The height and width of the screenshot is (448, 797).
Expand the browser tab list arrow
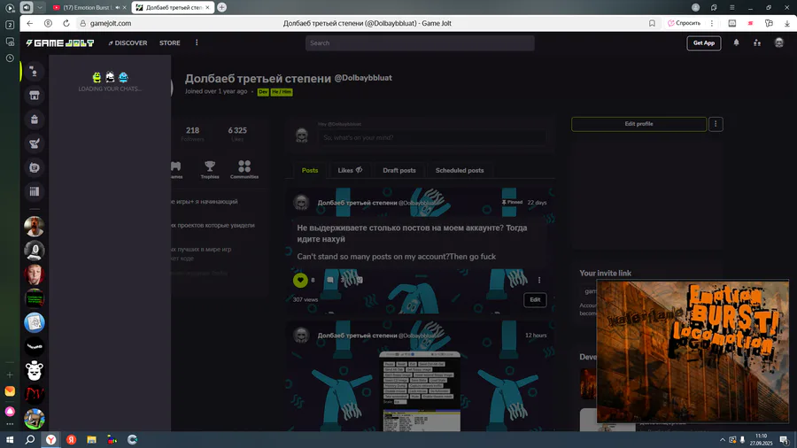tap(40, 8)
